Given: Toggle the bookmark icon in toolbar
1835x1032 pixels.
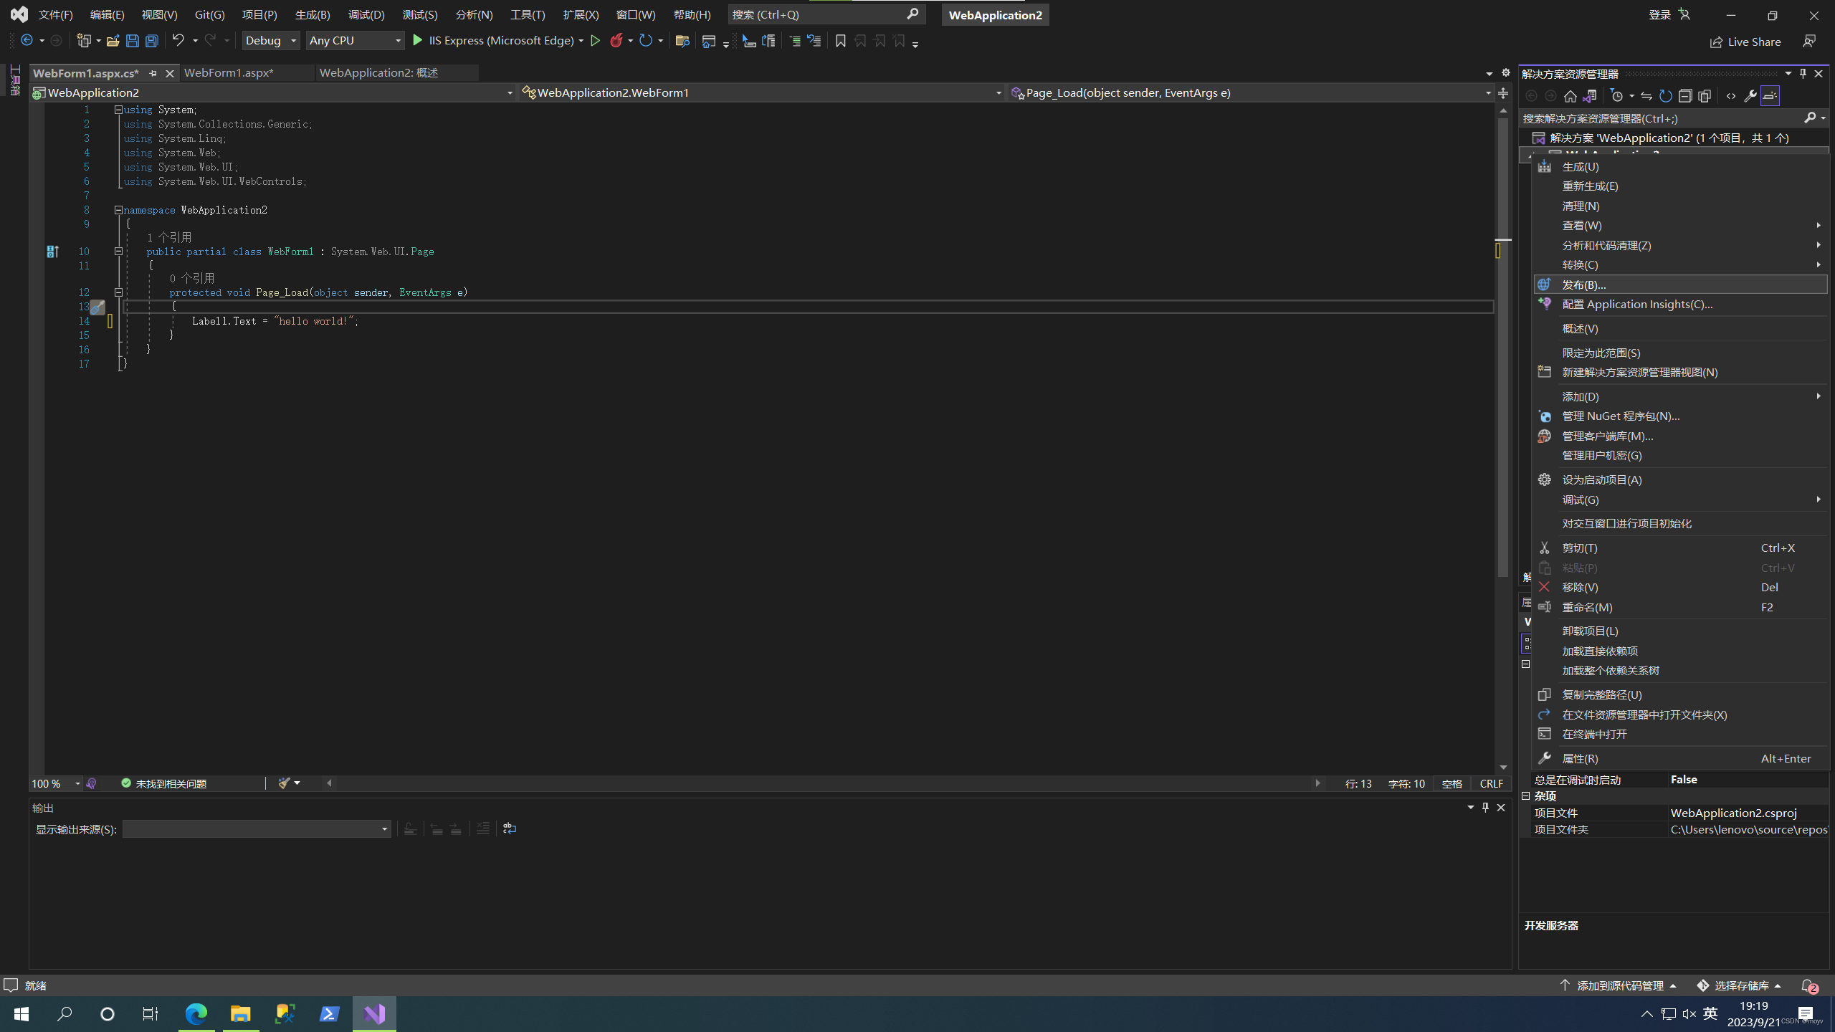Looking at the screenshot, I should coord(841,41).
